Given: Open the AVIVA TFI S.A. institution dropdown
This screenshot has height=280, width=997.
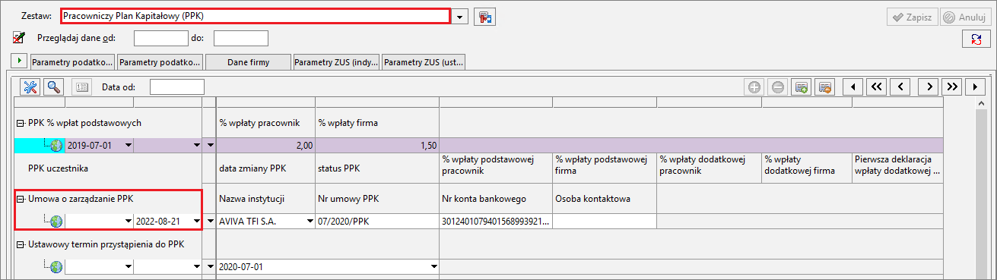Looking at the screenshot, I should click(310, 222).
